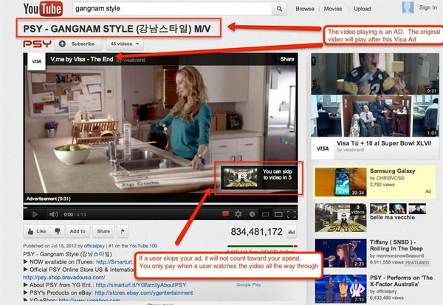Open the 9 videos Gangnam Style playlist thumbnail
Screen dimensions: 443x305
point(340,218)
